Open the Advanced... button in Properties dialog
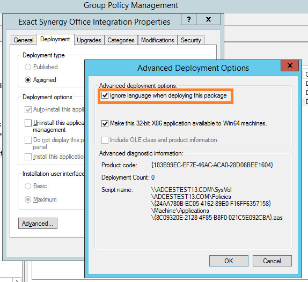This screenshot has width=308, height=282. [38, 224]
